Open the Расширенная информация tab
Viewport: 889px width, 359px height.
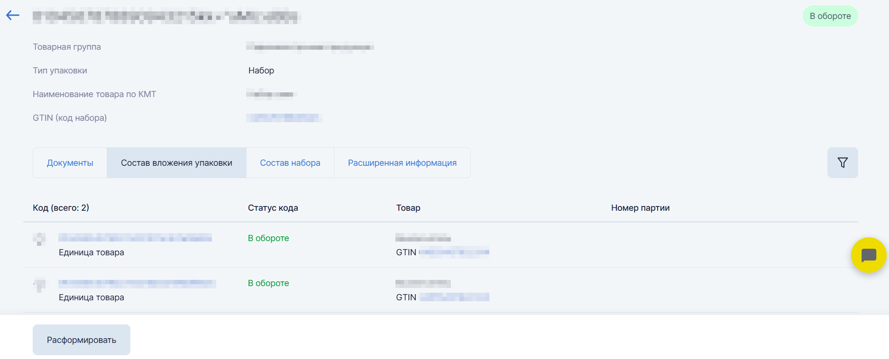click(402, 163)
